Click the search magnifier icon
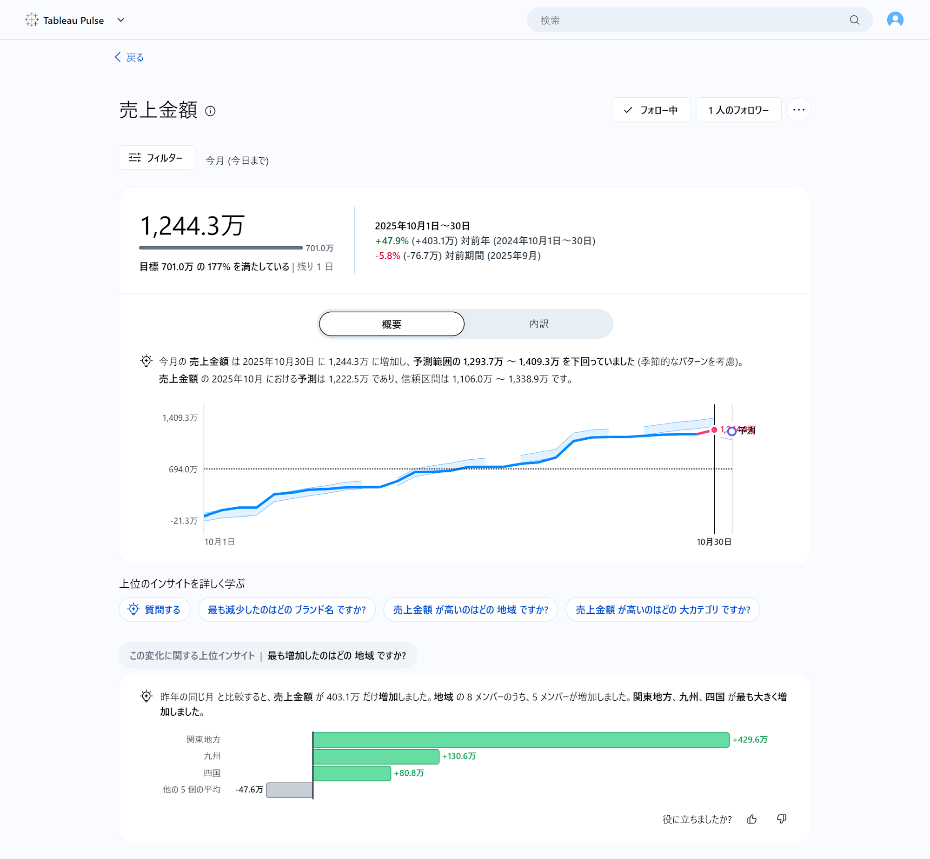Screen dimensions: 930x859 click(x=854, y=20)
